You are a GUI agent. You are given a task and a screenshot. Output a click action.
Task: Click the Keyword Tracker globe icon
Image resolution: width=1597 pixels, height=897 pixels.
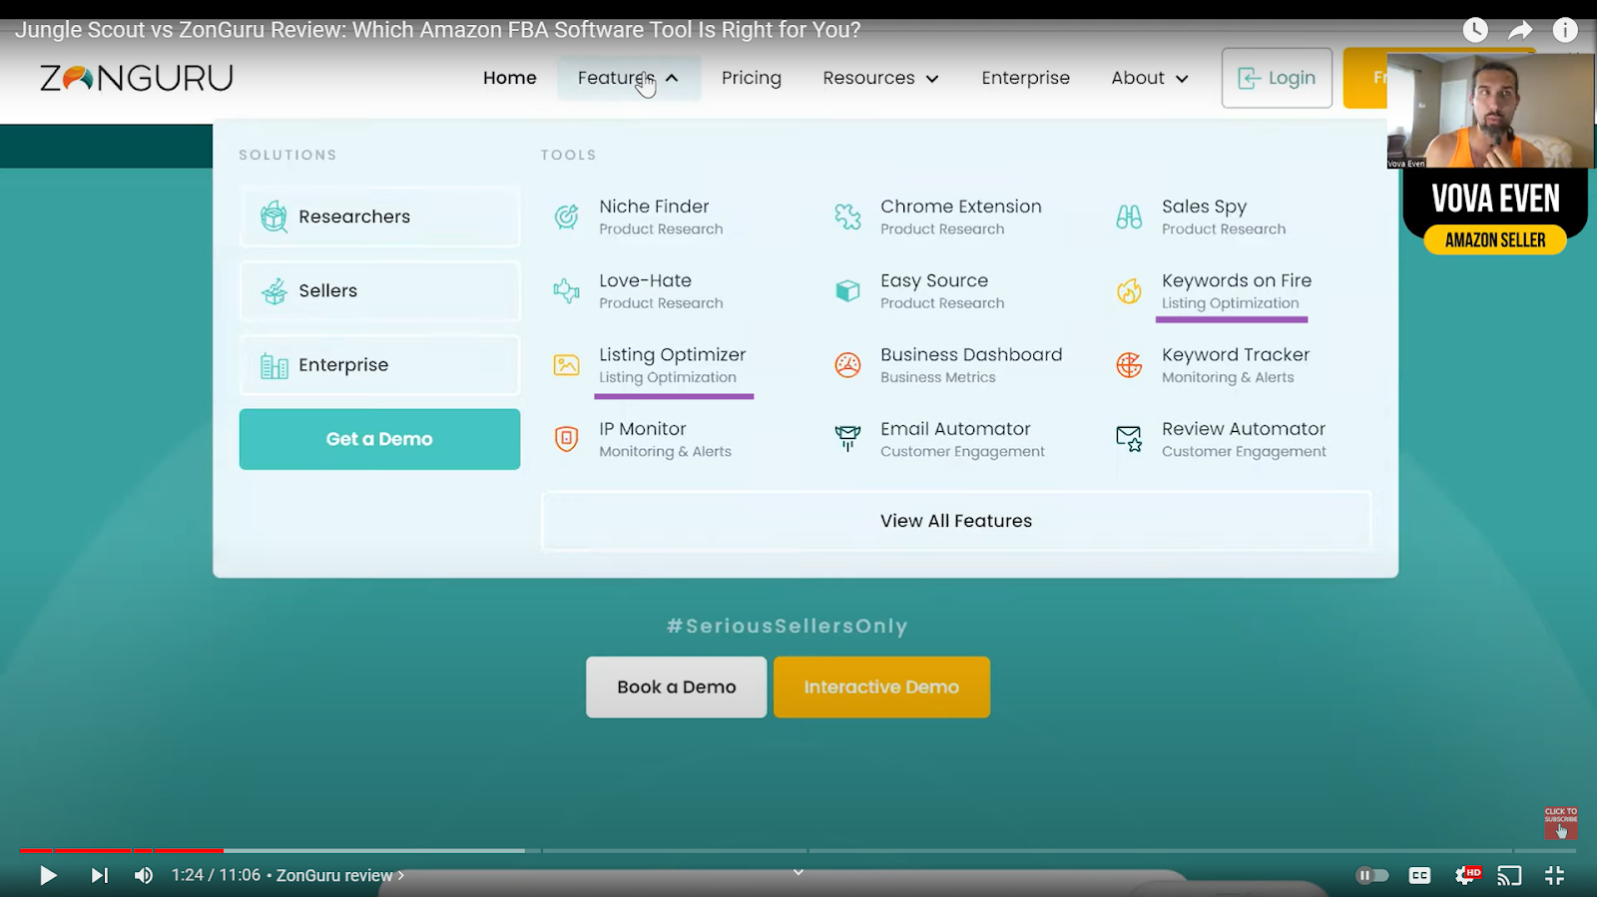coord(1129,365)
